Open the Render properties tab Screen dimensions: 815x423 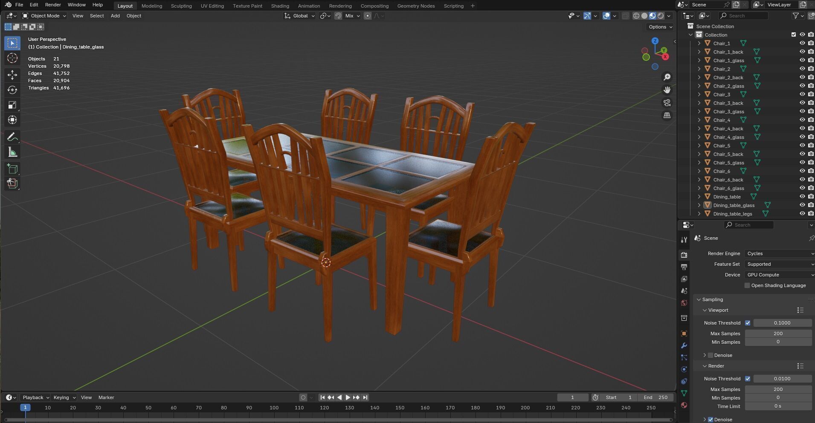pos(684,255)
